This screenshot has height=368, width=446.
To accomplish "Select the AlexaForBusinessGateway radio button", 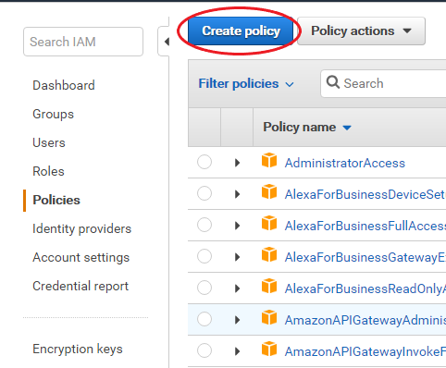I will 204,256.
